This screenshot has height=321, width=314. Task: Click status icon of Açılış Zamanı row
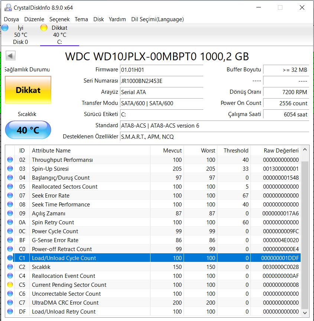click(x=10, y=213)
